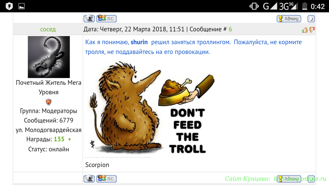
Task: Tap the battery status icon
Action: (305, 6)
